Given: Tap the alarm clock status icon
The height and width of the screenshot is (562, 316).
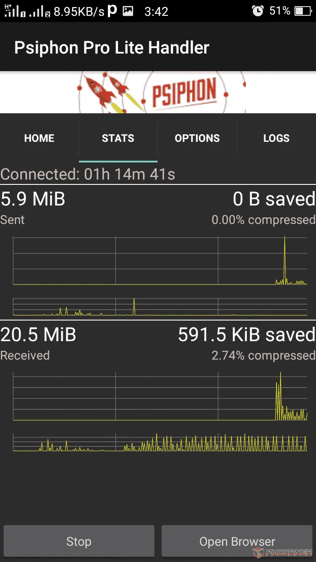Looking at the screenshot, I should (258, 11).
